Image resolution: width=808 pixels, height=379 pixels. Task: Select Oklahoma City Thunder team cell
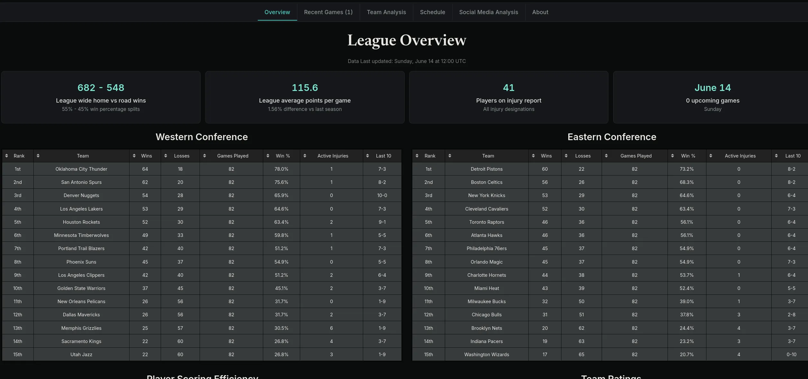coord(81,169)
